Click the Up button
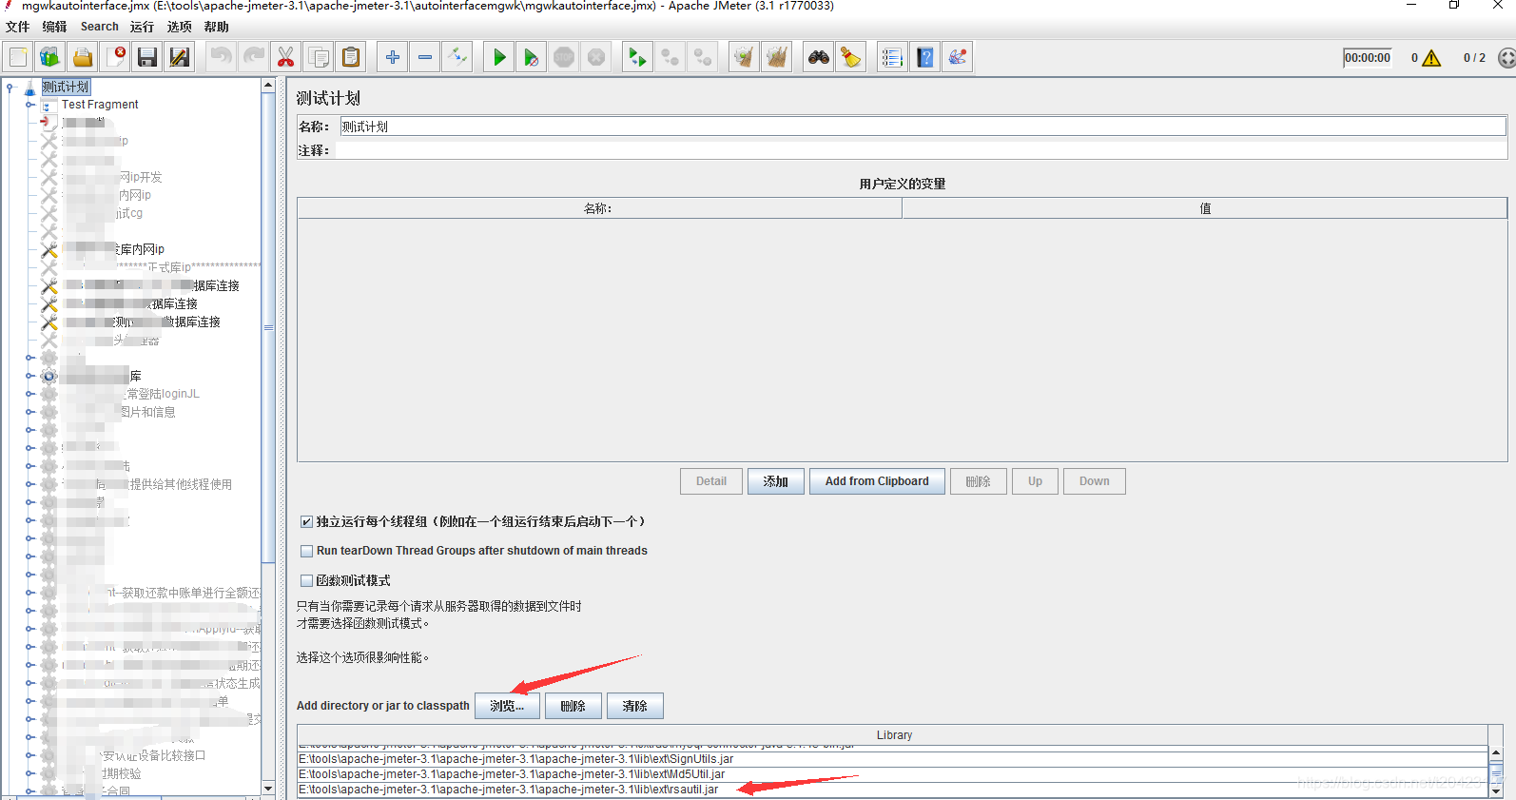The height and width of the screenshot is (800, 1516). tap(1035, 481)
